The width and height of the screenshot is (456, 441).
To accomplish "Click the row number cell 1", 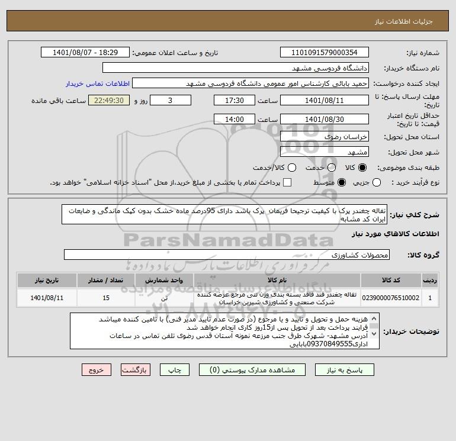I will (x=430, y=298).
